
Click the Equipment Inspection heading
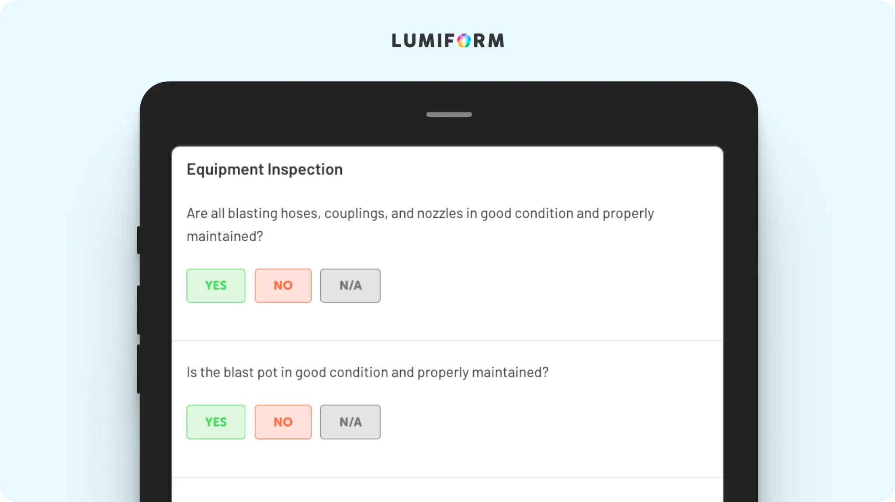click(x=264, y=170)
